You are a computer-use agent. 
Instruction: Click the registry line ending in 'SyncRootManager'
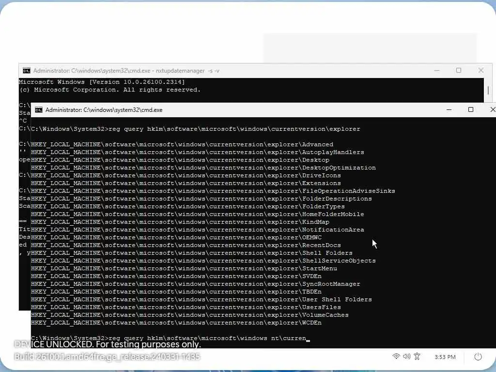196,284
